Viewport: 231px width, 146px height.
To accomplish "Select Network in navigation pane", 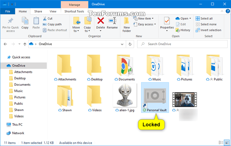I will click(x=18, y=133).
